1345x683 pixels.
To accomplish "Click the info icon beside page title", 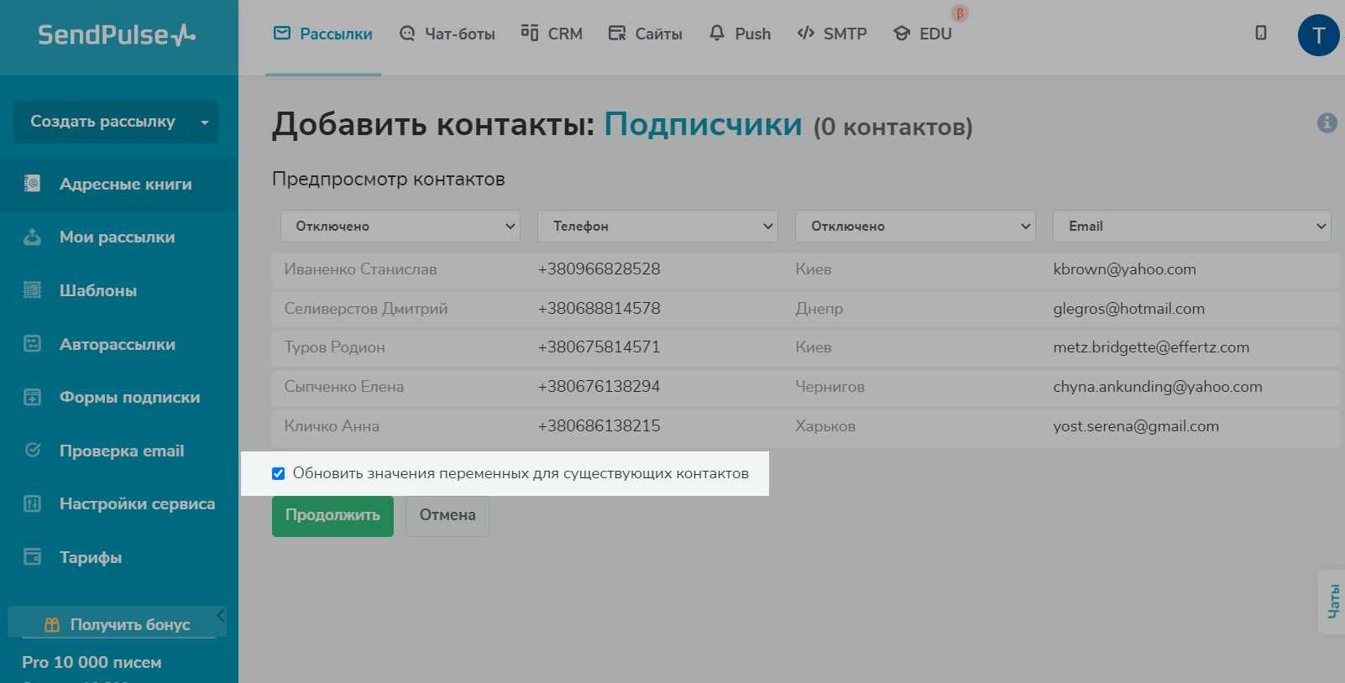I will click(1327, 123).
